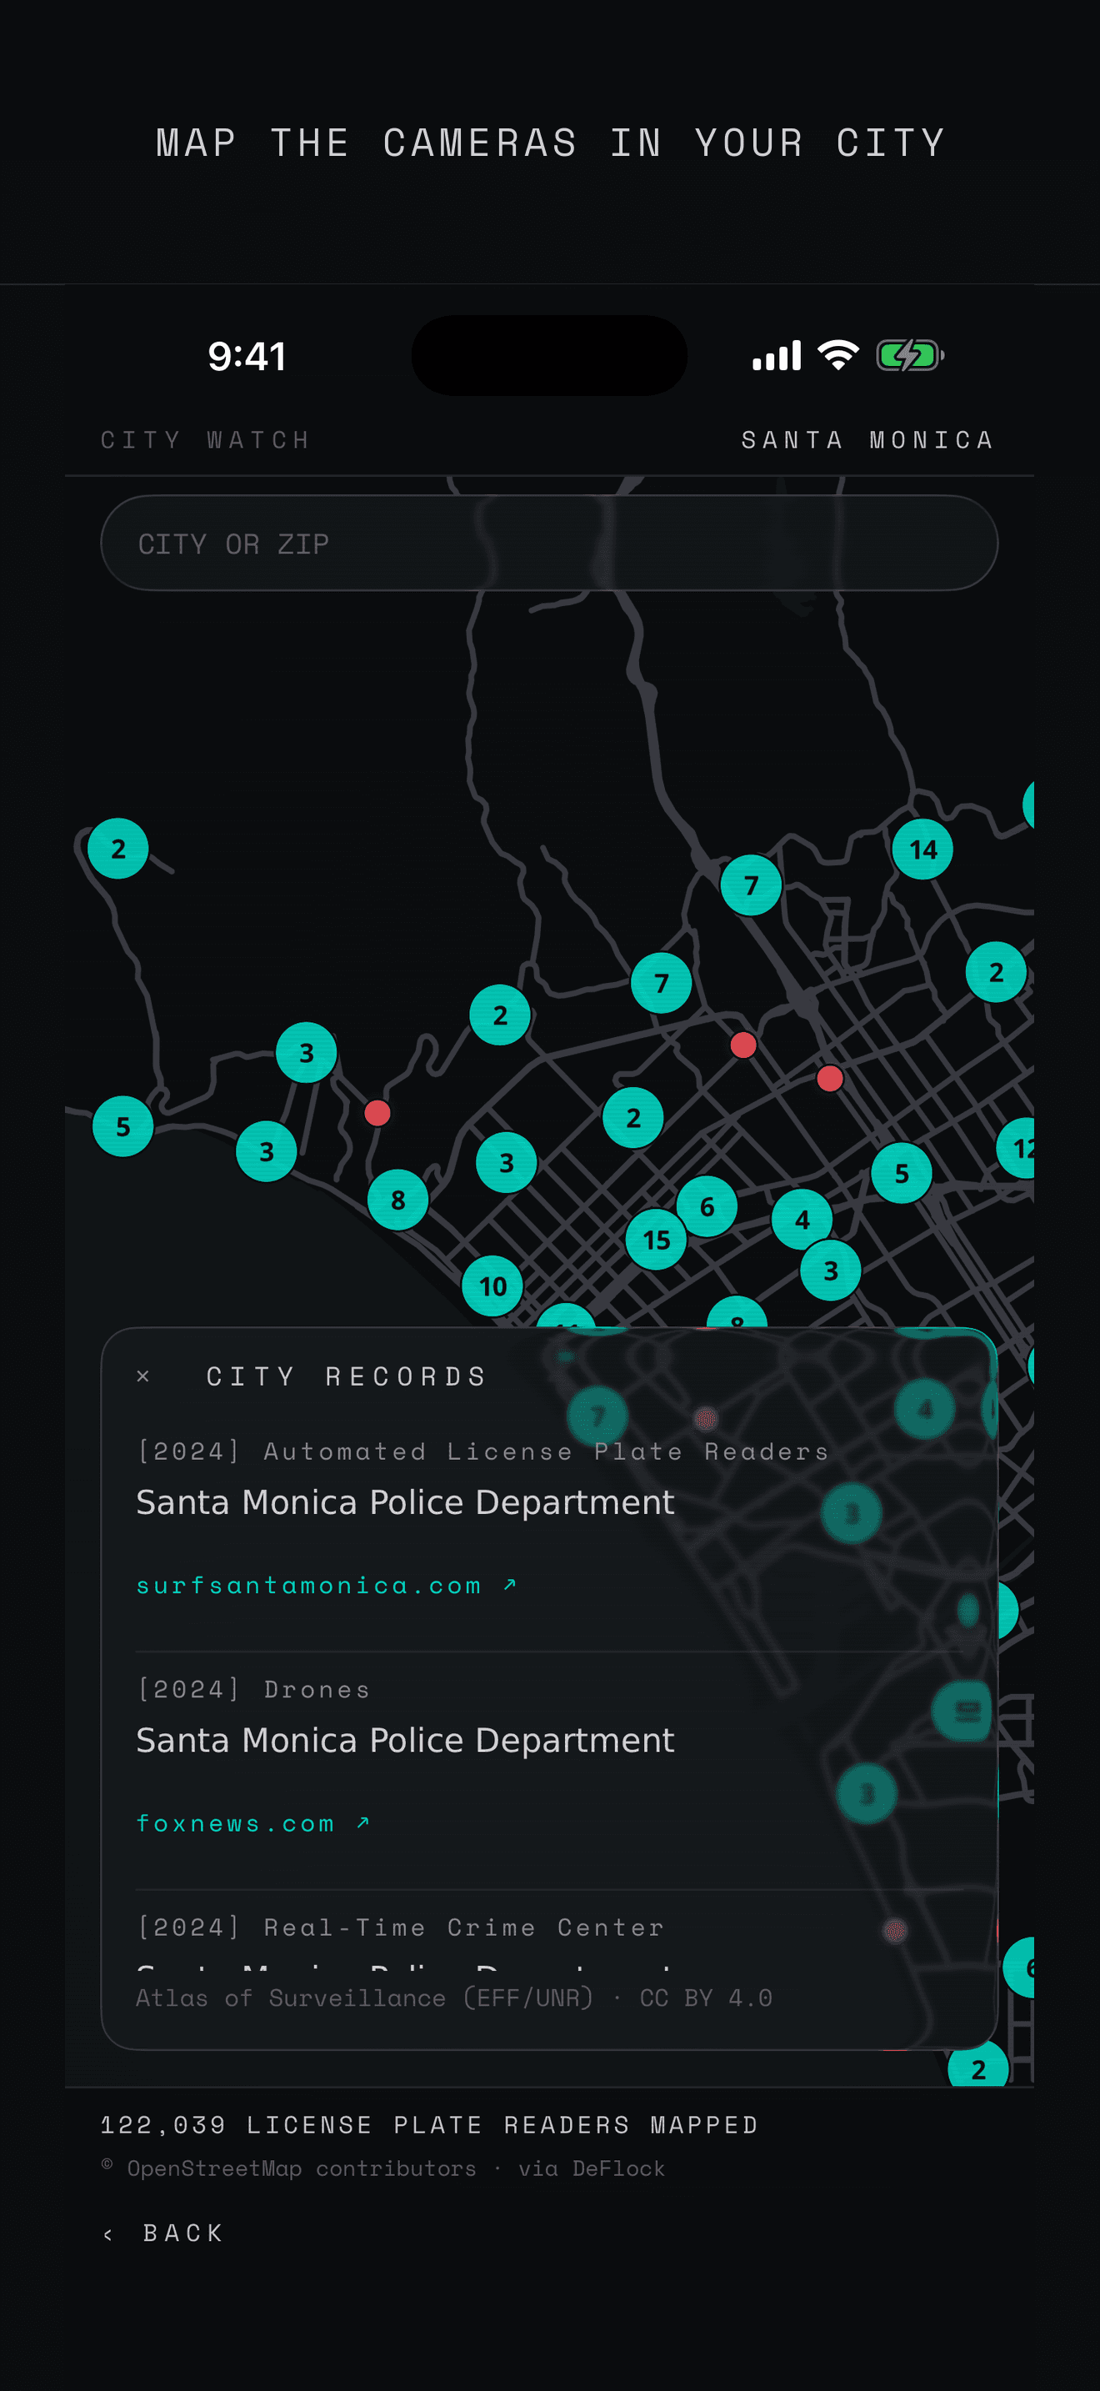Image resolution: width=1100 pixels, height=2391 pixels.
Task: Tap the map cluster marked 14
Action: pyautogui.click(x=922, y=849)
